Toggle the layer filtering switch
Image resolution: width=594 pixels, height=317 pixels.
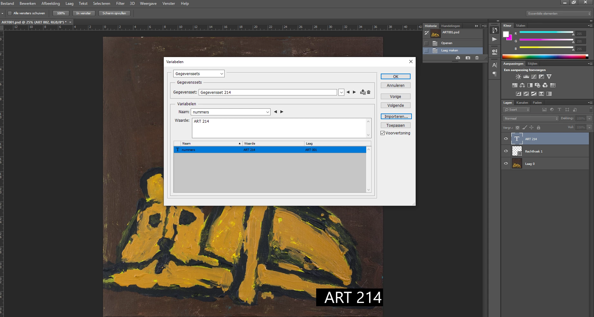(x=591, y=110)
